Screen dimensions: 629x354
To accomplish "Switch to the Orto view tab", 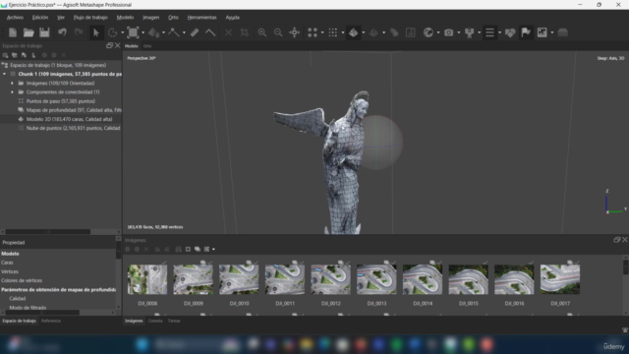I will tap(147, 46).
